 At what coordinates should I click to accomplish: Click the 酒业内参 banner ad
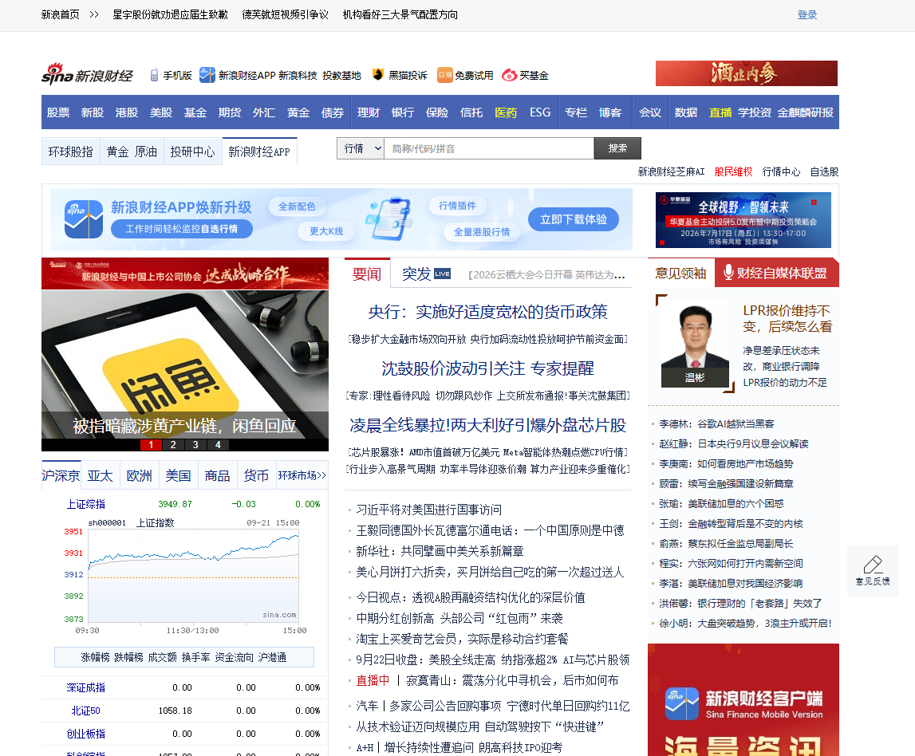click(x=747, y=73)
